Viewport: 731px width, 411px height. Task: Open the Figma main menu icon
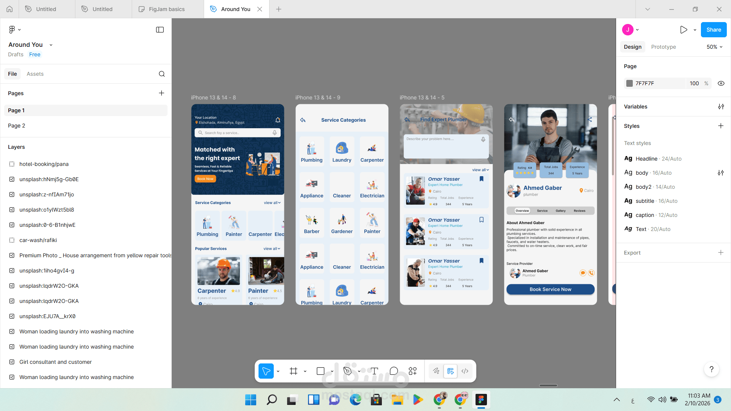click(12, 30)
